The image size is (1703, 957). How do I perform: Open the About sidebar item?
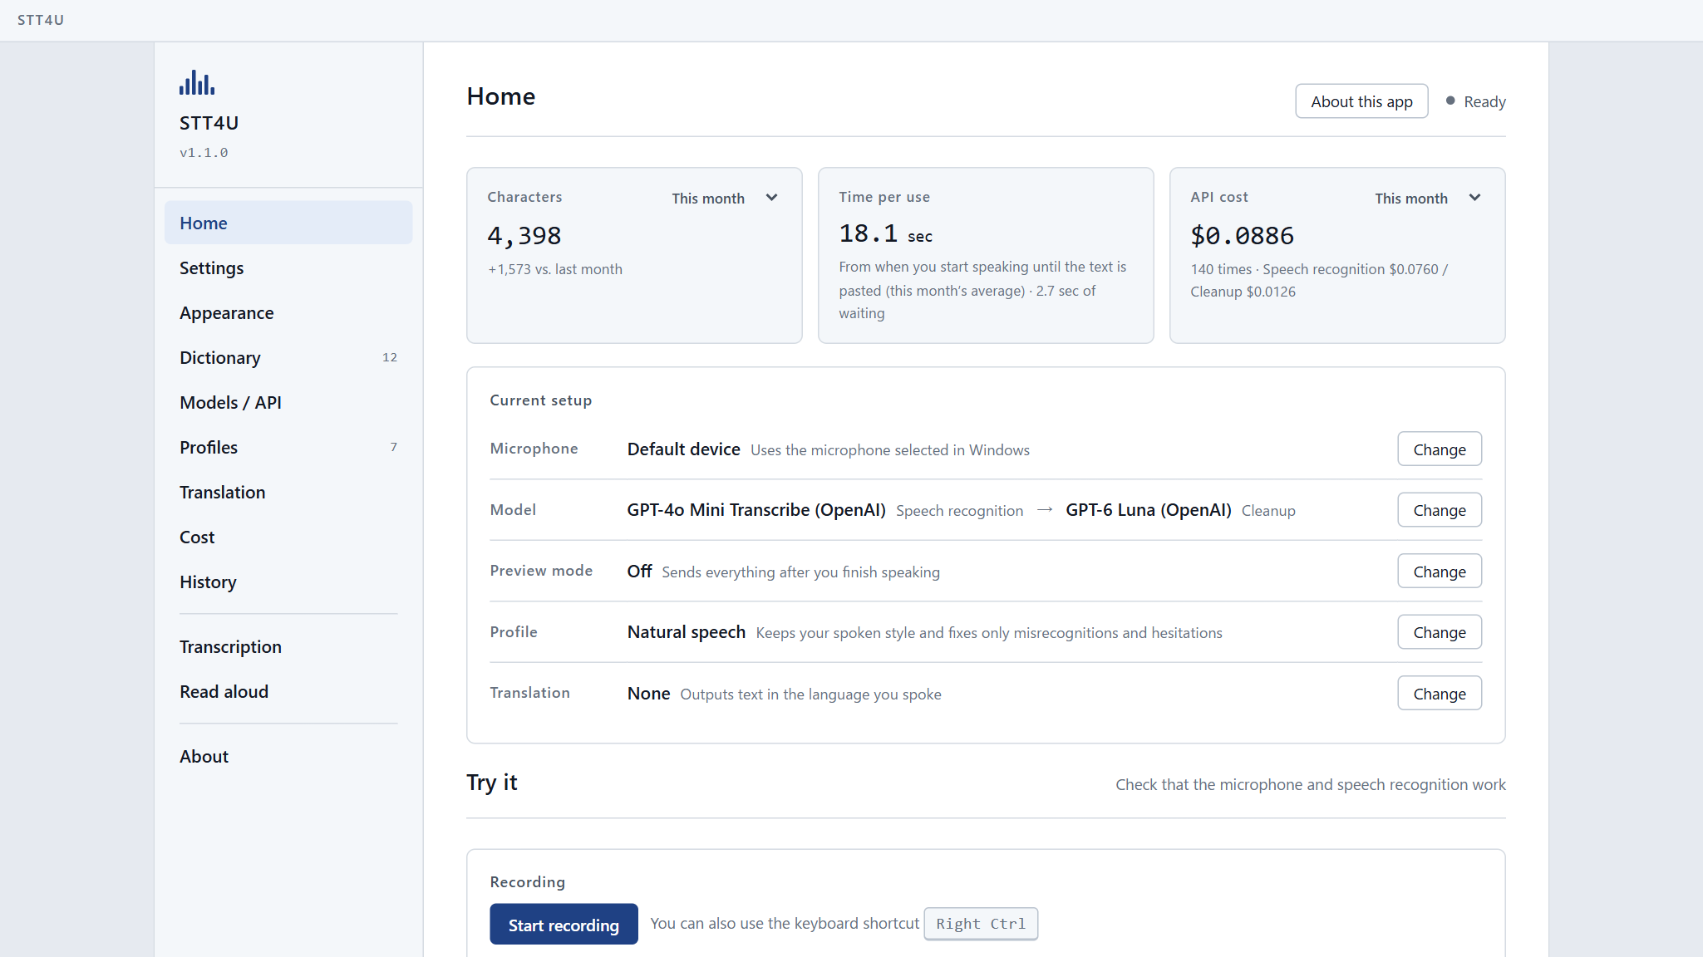(288, 756)
